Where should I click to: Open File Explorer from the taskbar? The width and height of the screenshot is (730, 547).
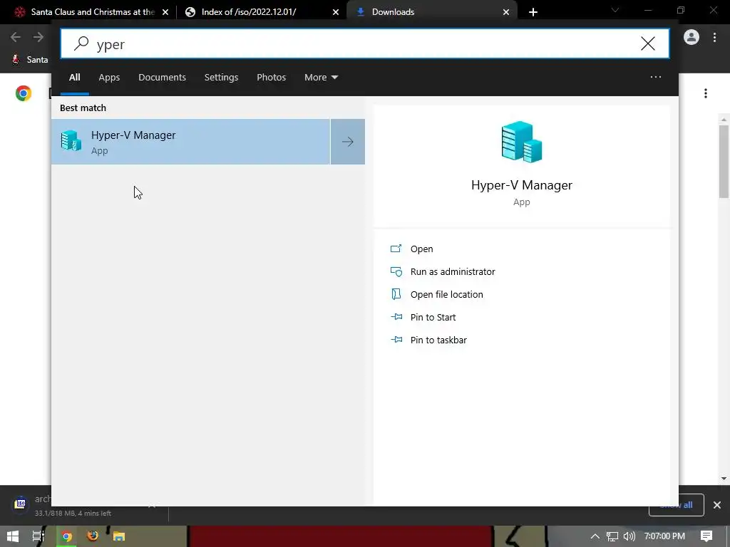pyautogui.click(x=119, y=536)
